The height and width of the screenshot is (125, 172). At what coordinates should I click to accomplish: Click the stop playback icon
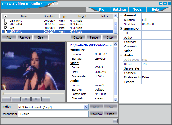tap(36, 99)
